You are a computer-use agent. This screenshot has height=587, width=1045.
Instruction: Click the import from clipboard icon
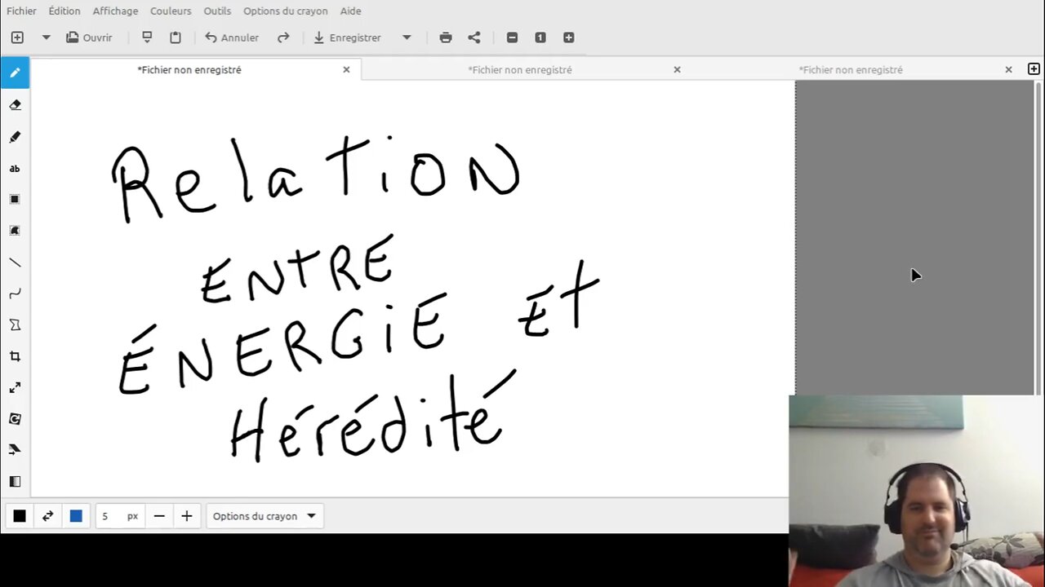point(147,38)
